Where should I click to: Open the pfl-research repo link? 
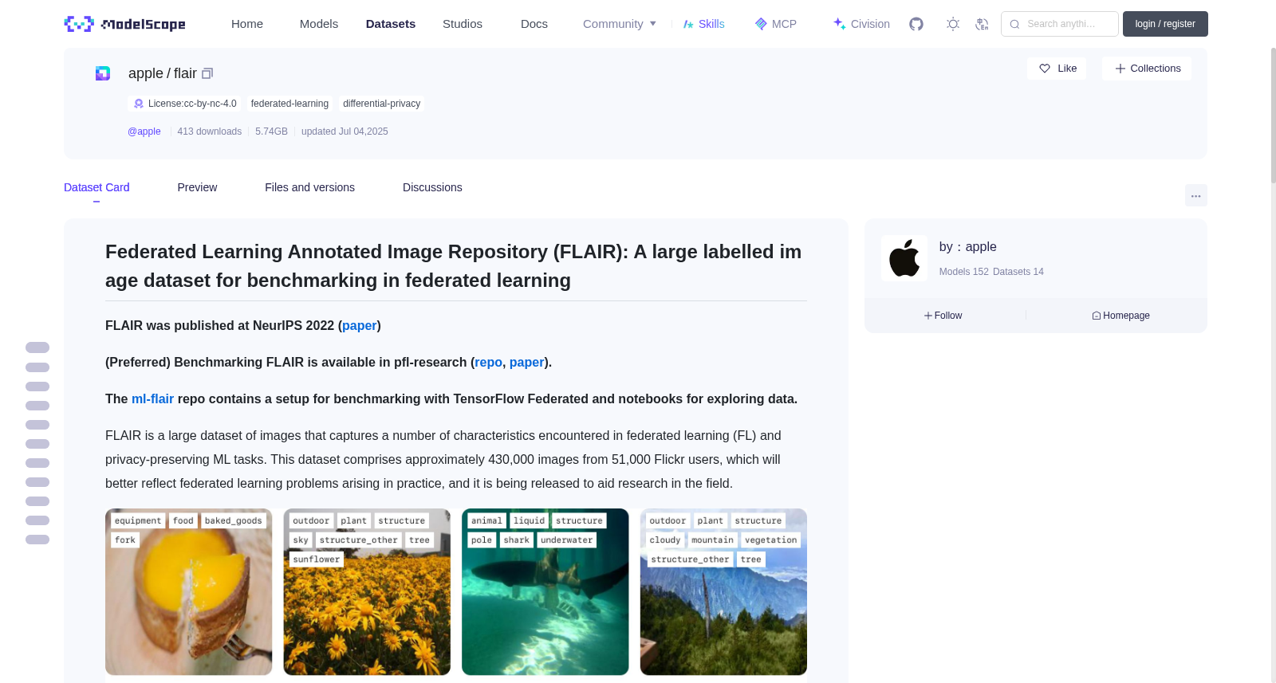pyautogui.click(x=488, y=362)
